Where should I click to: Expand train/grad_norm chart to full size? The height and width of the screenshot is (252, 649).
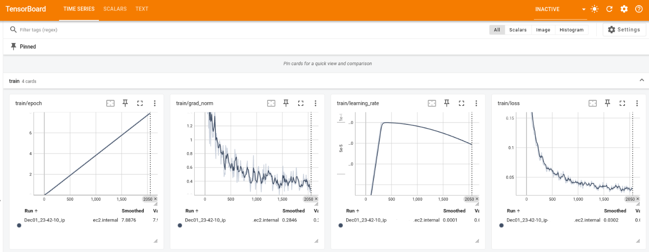pyautogui.click(x=300, y=103)
